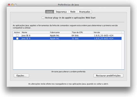Image resolution: width=137 pixels, height=97 pixels.
Task: Click the Opções... button
Action: click(21, 76)
